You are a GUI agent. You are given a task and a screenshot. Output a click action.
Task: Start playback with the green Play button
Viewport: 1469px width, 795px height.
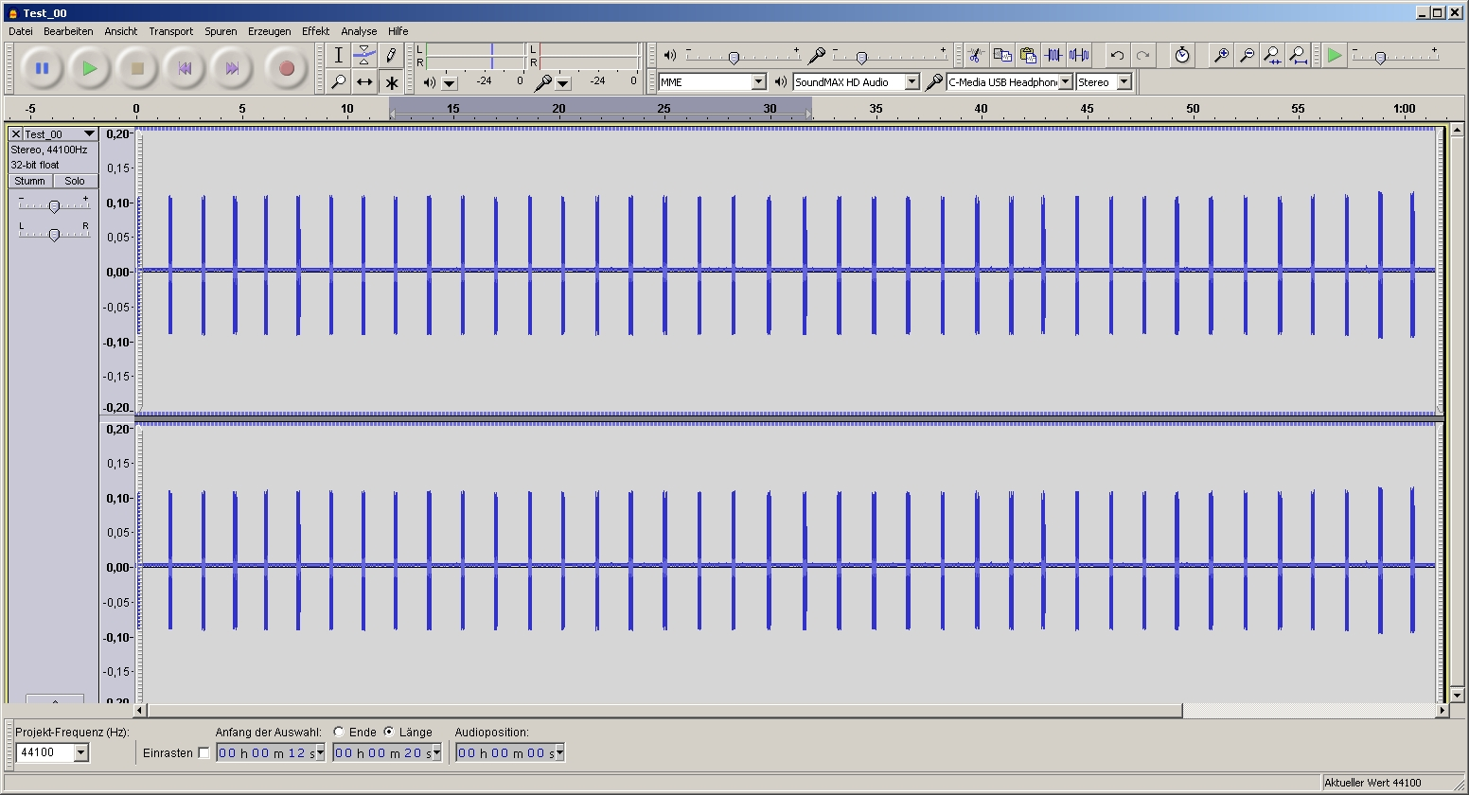pyautogui.click(x=89, y=68)
